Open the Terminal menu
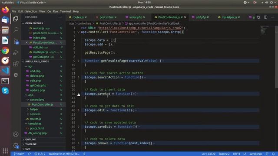The image size is (278, 156). pyautogui.click(x=66, y=11)
